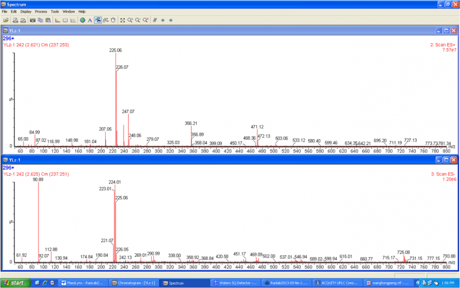Click the 112.88 peak label in lower spectrum
The image size is (460, 288).
click(x=51, y=249)
